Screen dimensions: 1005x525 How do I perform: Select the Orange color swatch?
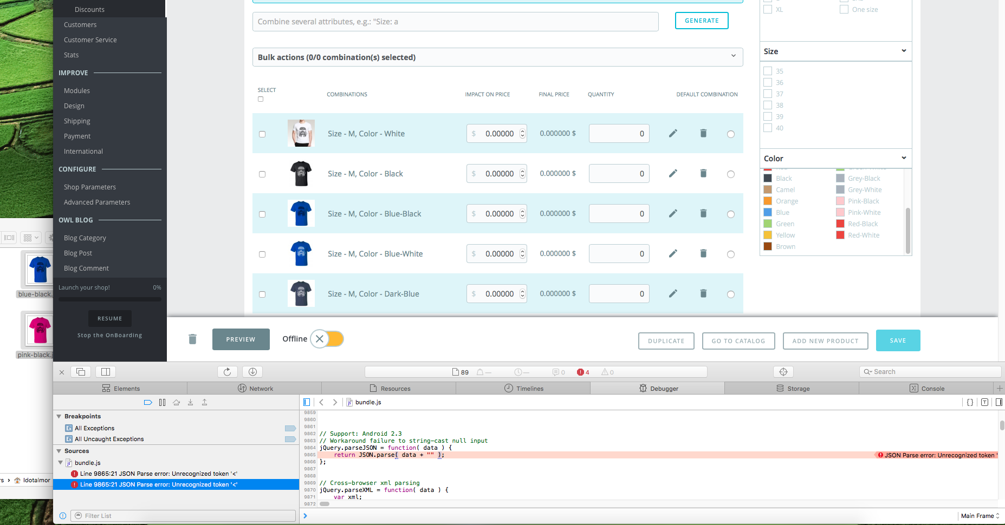[x=768, y=201]
